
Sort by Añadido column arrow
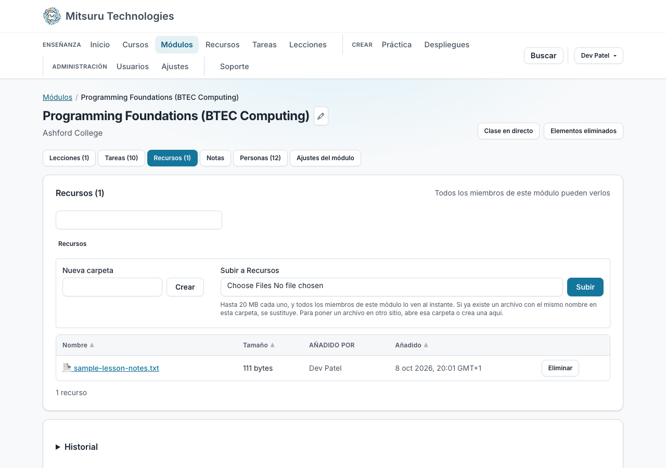pos(426,345)
